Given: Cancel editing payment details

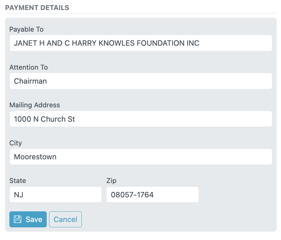Looking at the screenshot, I should [x=65, y=219].
